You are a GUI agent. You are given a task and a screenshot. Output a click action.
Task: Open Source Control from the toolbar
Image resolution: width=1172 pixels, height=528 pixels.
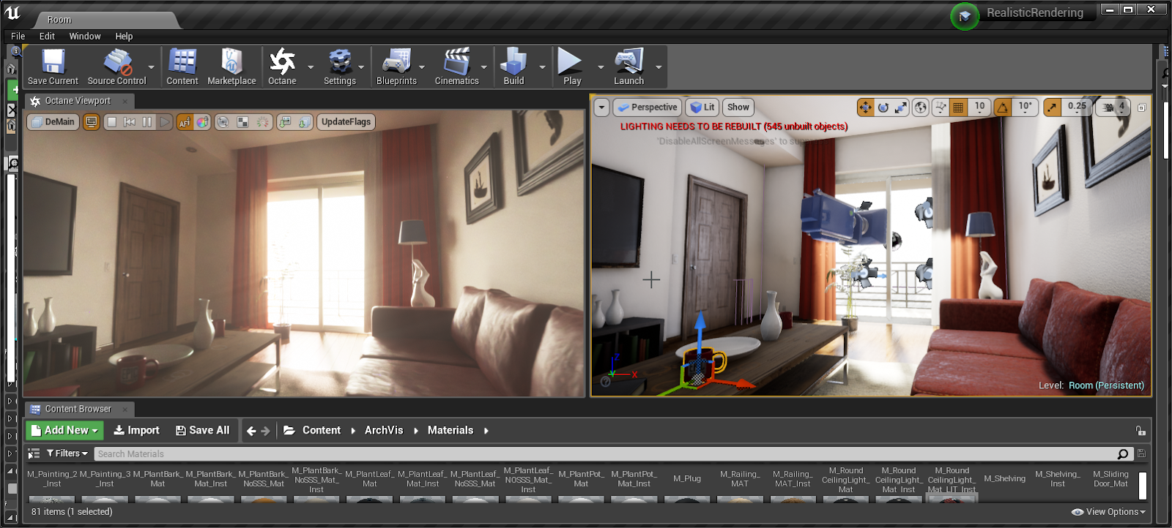pyautogui.click(x=116, y=67)
